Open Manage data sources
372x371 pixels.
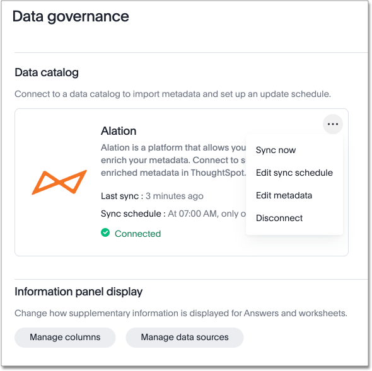click(185, 337)
